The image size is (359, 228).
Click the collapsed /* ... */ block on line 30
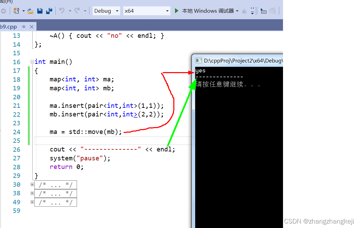click(x=56, y=184)
